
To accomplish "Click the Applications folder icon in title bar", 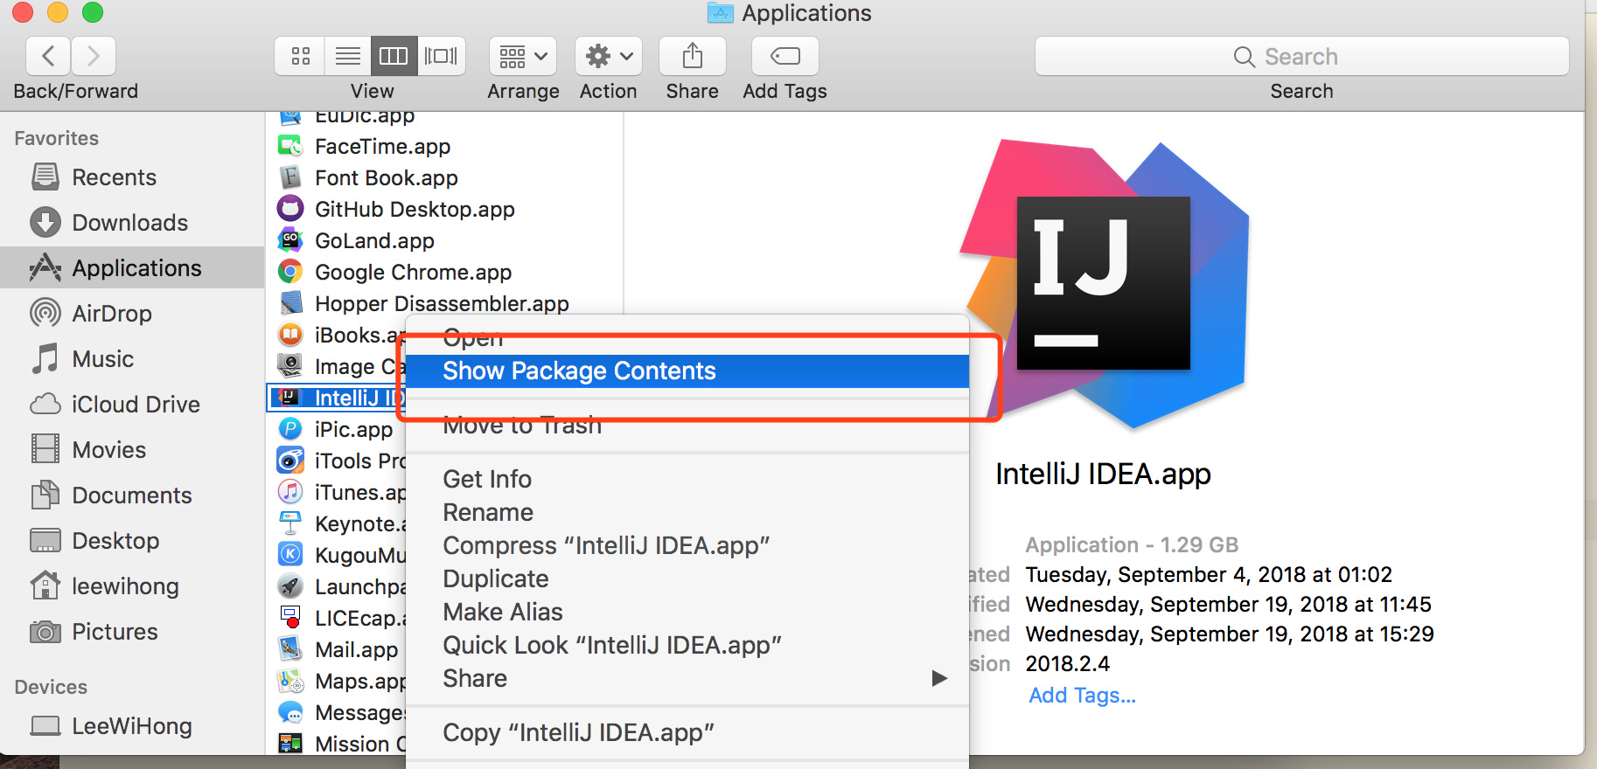I will [720, 13].
